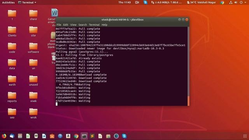Open network connection status icon

pyautogui.click(x=231, y=2)
